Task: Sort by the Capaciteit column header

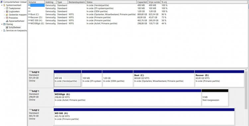Action: [x=142, y=2]
